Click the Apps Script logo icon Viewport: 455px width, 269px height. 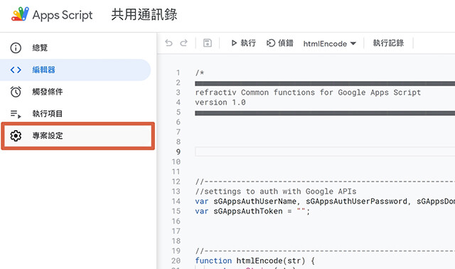[20, 14]
